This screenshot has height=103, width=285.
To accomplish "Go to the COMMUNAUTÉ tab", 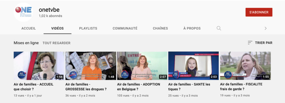I will click(x=125, y=28).
